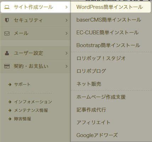Viewport: 152px width, 142px height.
Task: Expand the 契約・お支払い chevron arrow
Action: coord(67,66)
